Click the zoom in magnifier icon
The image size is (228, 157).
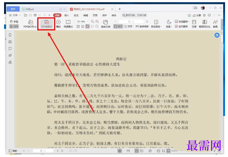[97, 21]
